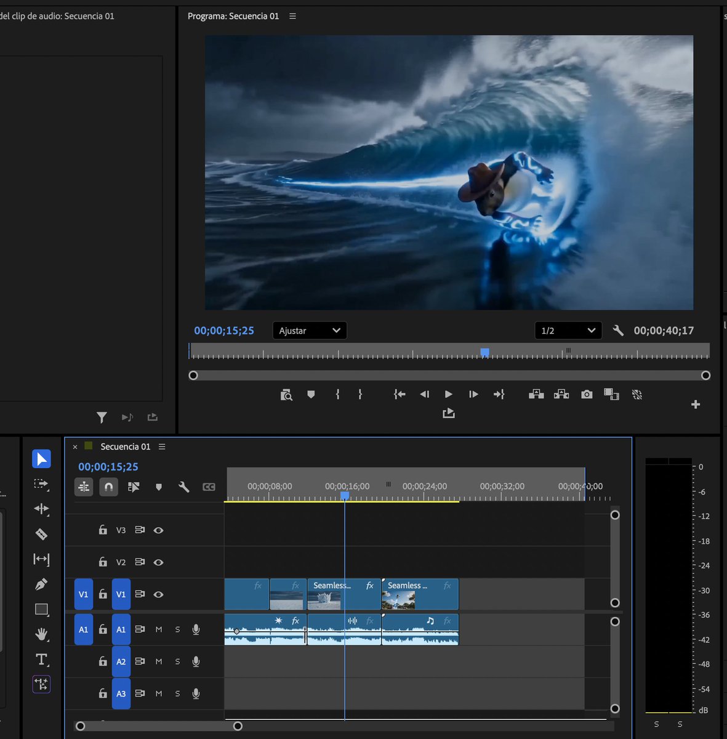Mark Out point in Program monitor
The width and height of the screenshot is (727, 739).
(360, 394)
